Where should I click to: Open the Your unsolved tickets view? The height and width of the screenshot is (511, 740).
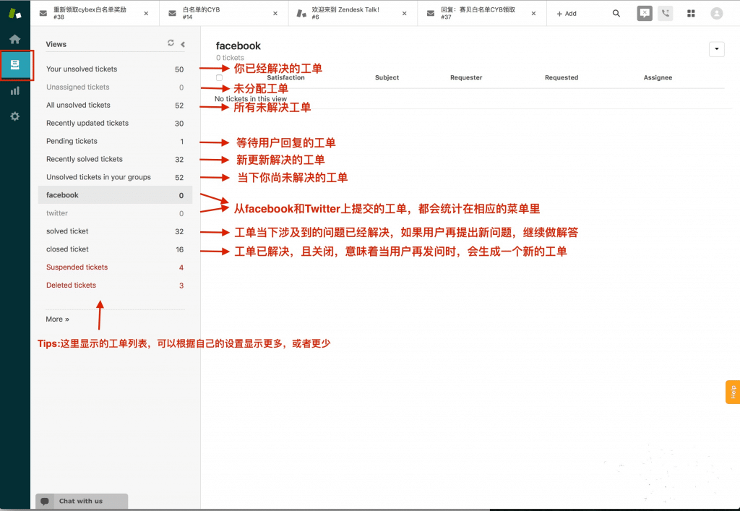pyautogui.click(x=115, y=69)
